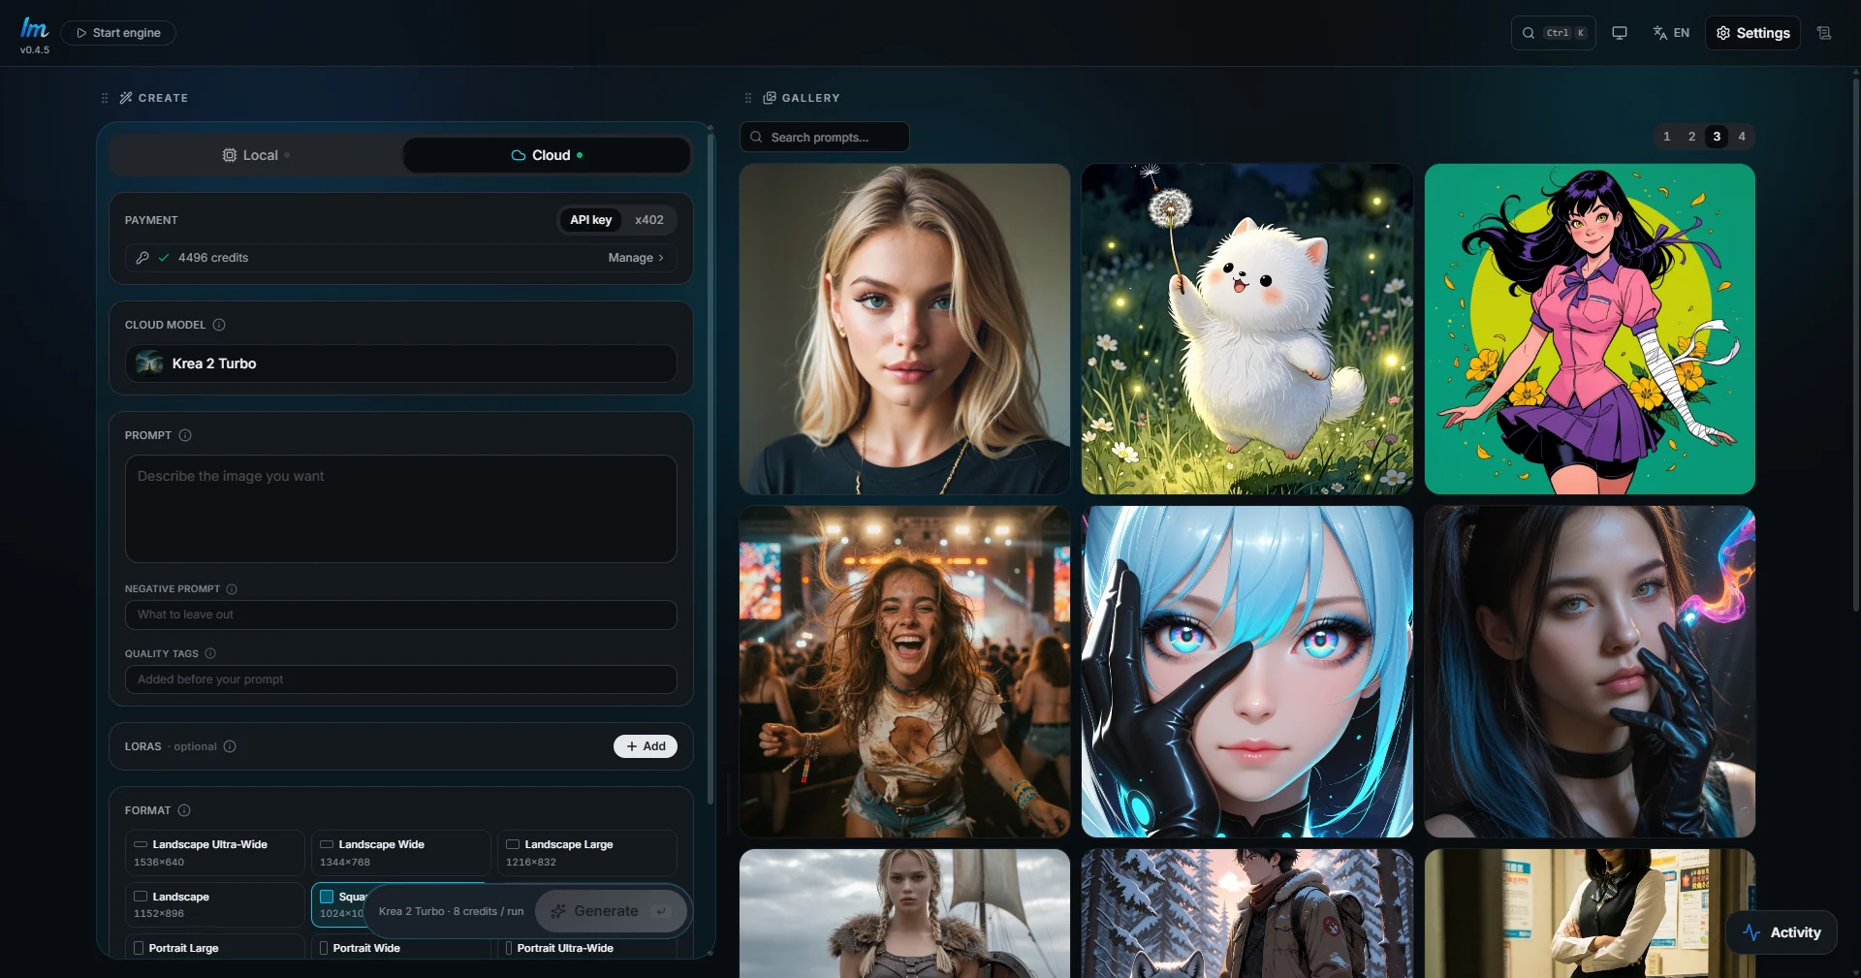Choose the Portrait Large format
The width and height of the screenshot is (1861, 978).
(x=214, y=947)
